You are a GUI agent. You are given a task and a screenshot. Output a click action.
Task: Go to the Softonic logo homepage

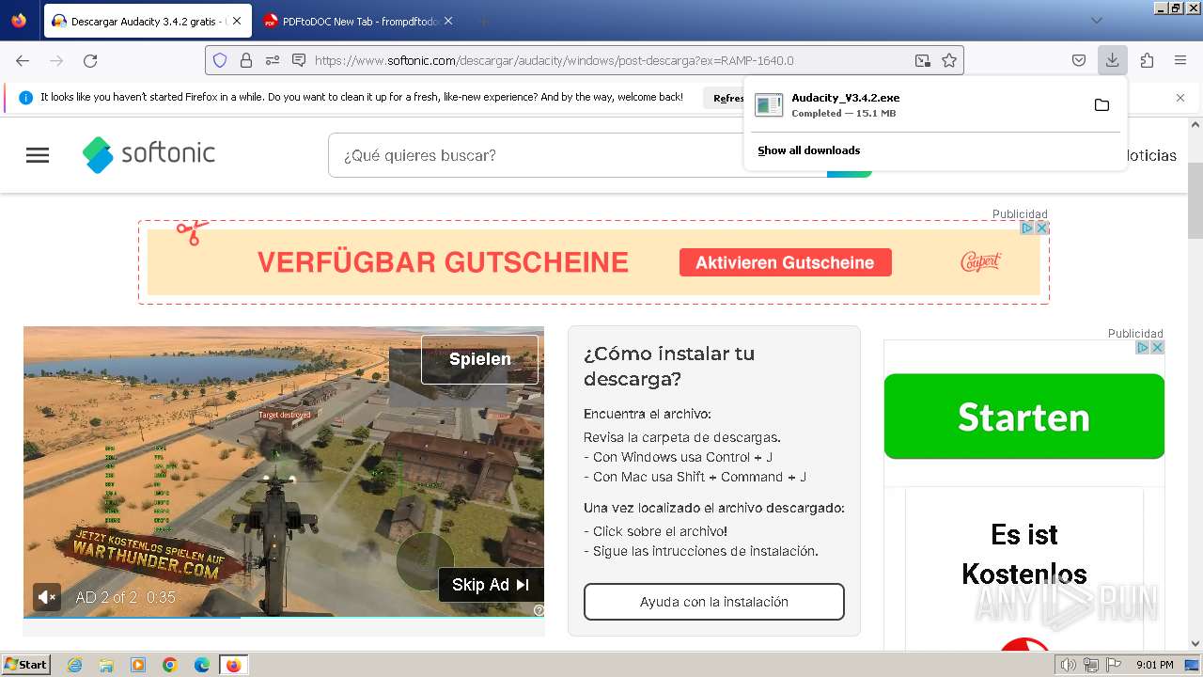[148, 154]
